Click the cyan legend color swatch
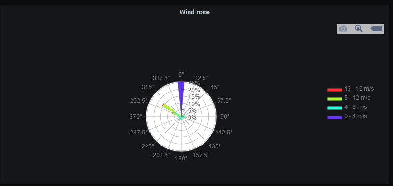 (x=335, y=108)
